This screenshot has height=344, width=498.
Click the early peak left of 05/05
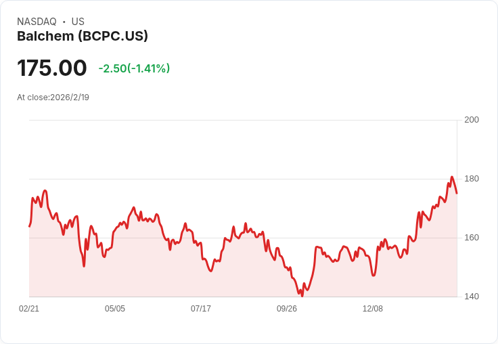(x=45, y=191)
